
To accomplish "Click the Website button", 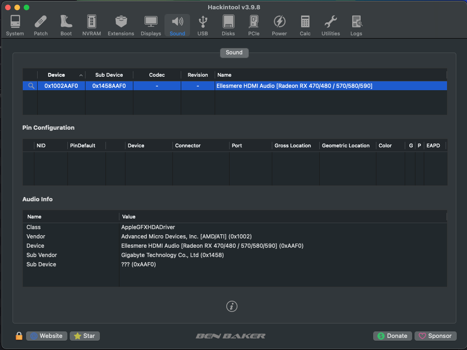I will coord(46,336).
